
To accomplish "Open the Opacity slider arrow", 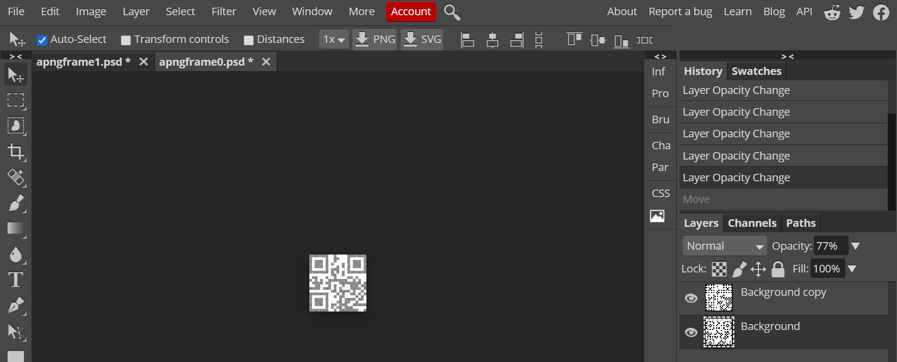I will [855, 246].
